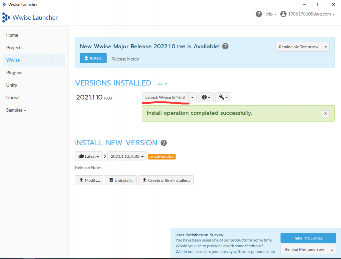Open the wrench tools menu for 2021.1.10
Screen dimensions: 341x259
(223, 97)
